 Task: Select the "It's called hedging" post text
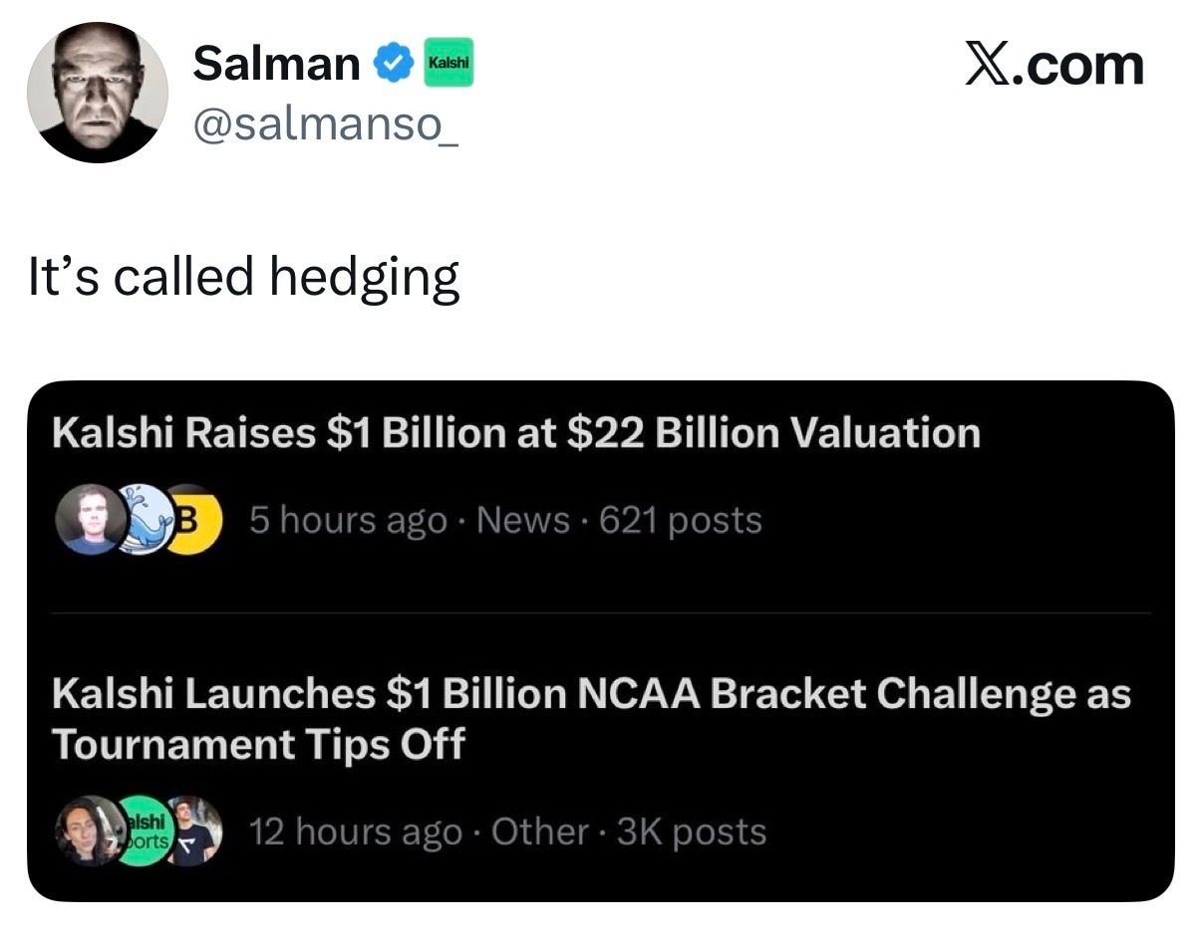click(x=243, y=278)
